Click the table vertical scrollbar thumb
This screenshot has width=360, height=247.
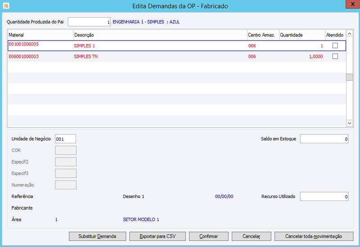coord(350,77)
